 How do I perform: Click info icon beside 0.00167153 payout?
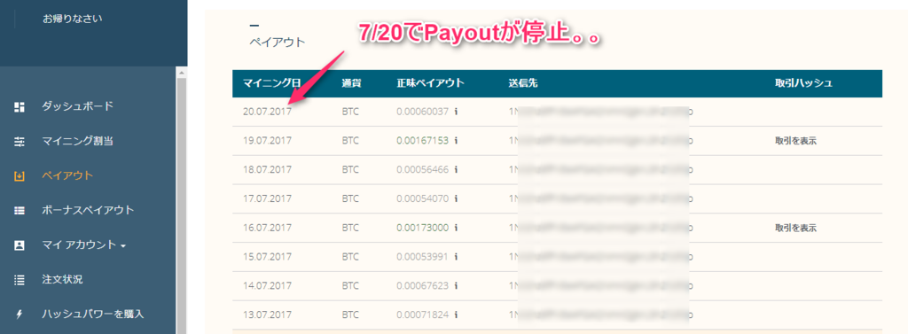click(x=456, y=141)
